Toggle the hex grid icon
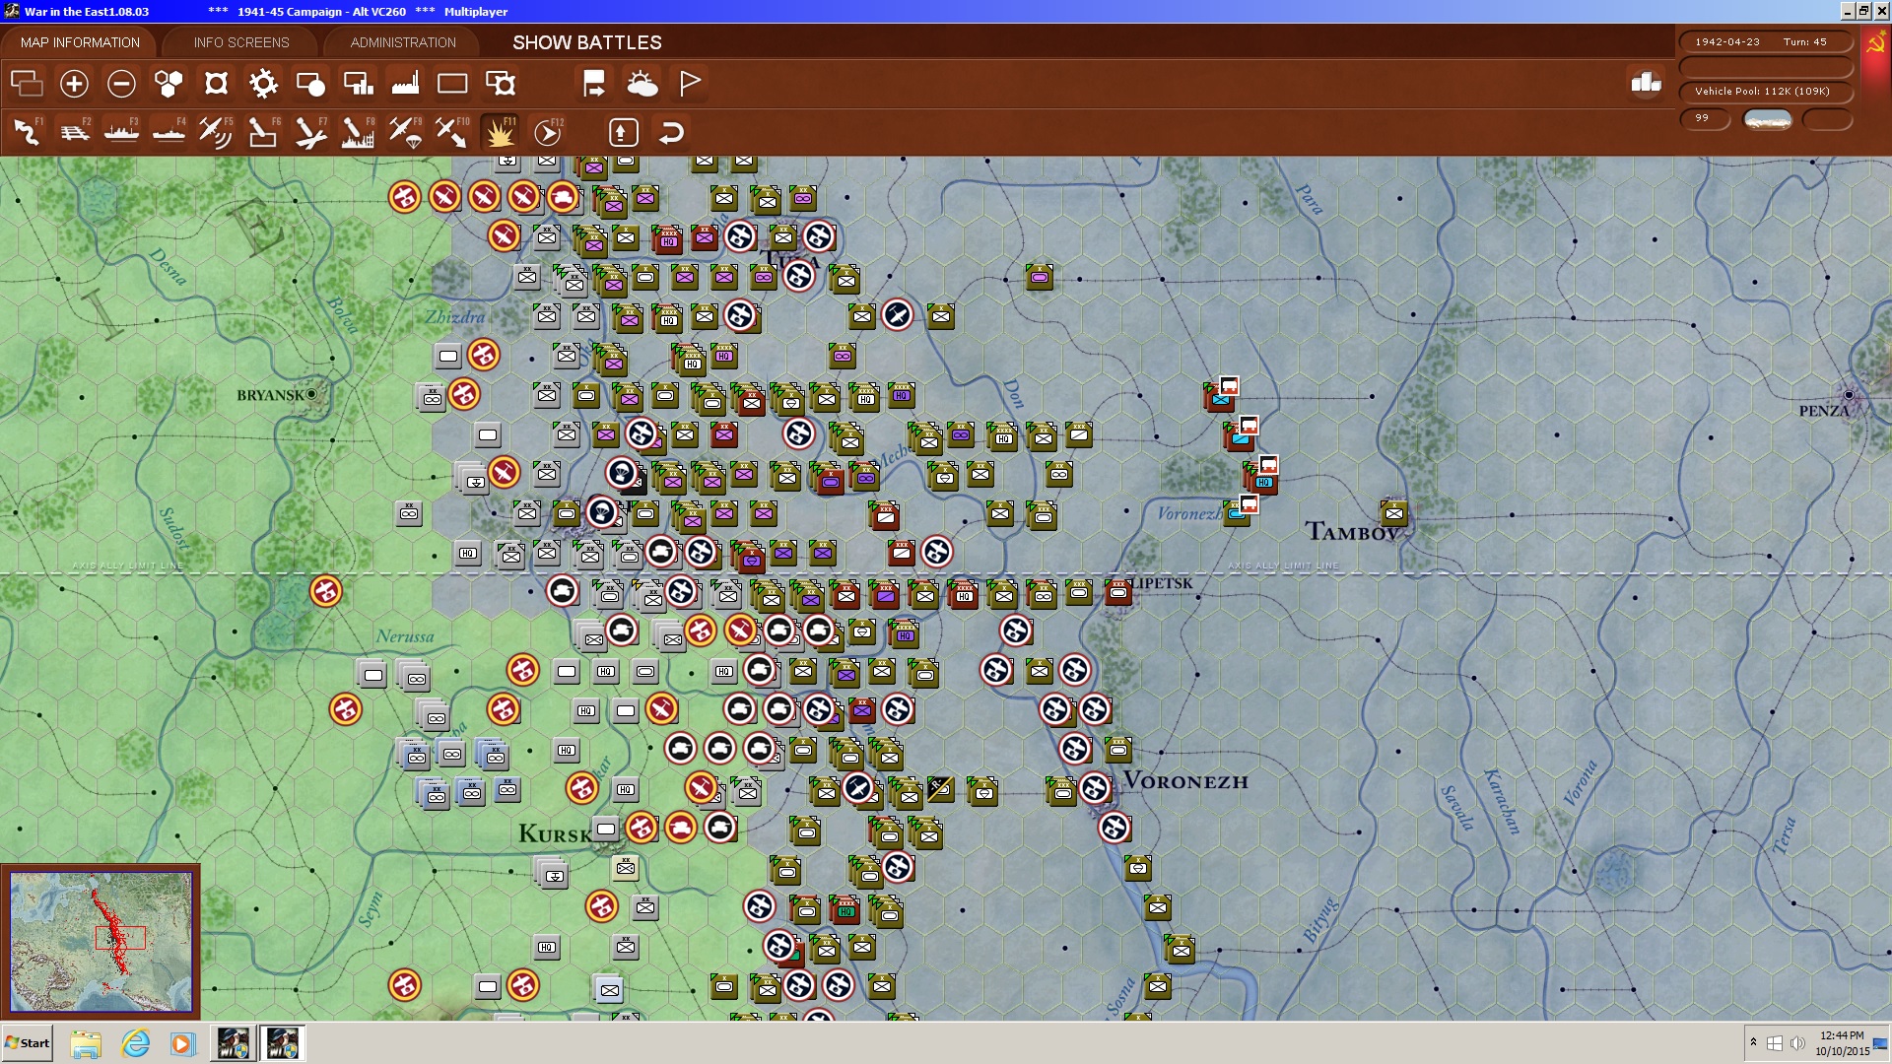Viewport: 1892px width, 1064px height. click(169, 84)
